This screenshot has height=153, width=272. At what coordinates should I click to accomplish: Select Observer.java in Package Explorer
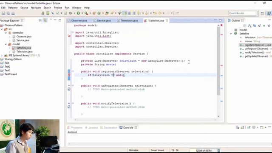pos(24,37)
